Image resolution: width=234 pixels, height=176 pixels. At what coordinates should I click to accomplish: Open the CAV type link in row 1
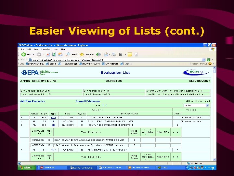(x=53, y=117)
